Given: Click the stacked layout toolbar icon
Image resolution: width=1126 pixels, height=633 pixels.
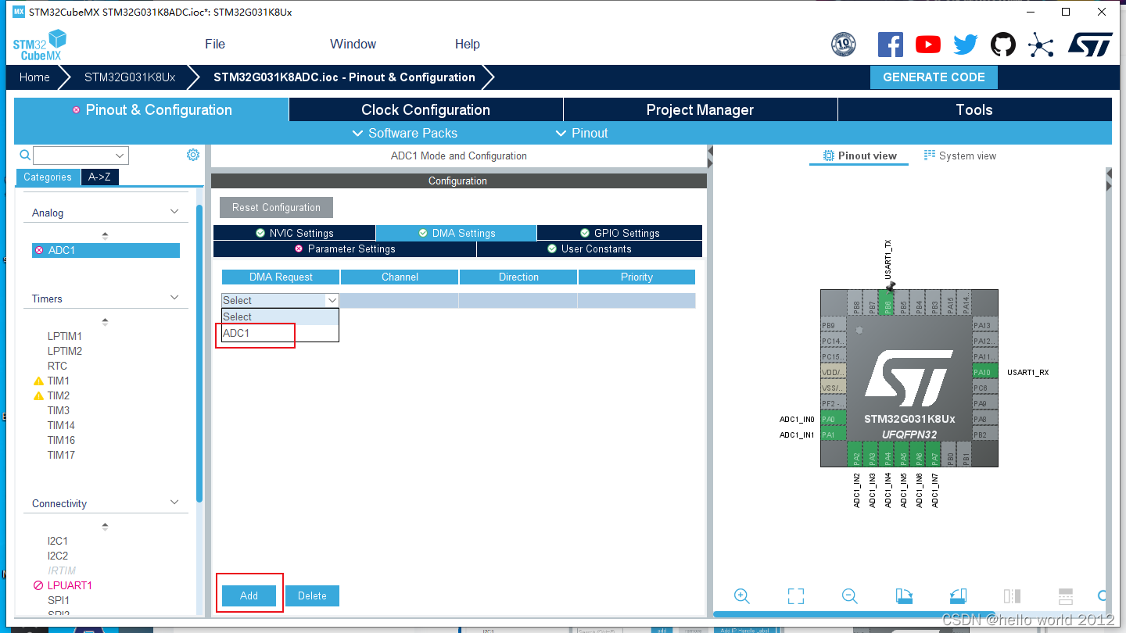Looking at the screenshot, I should point(1065,596).
